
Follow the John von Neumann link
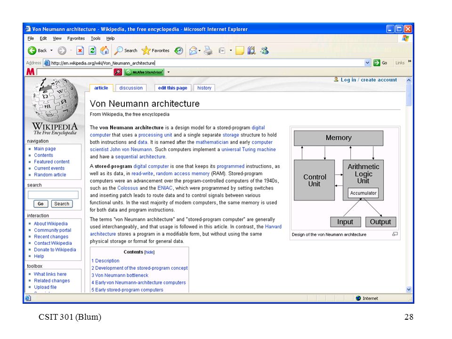[x=130, y=149]
